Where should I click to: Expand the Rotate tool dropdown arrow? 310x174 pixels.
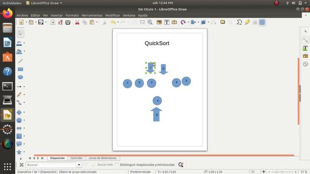[188, 22]
